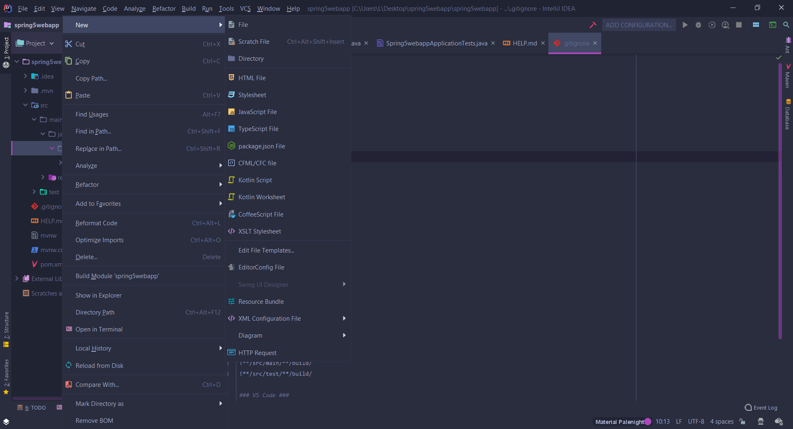Click the Profiler icon in the toolbar
793x429 pixels.
coord(725,25)
